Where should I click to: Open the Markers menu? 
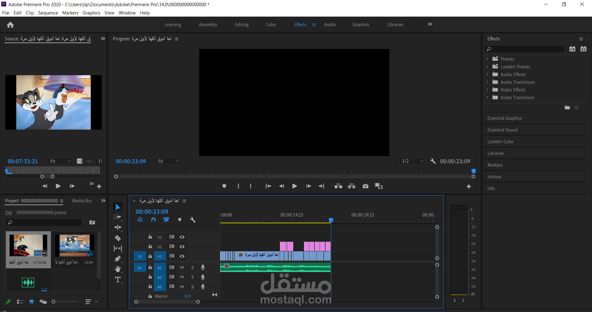click(x=70, y=13)
